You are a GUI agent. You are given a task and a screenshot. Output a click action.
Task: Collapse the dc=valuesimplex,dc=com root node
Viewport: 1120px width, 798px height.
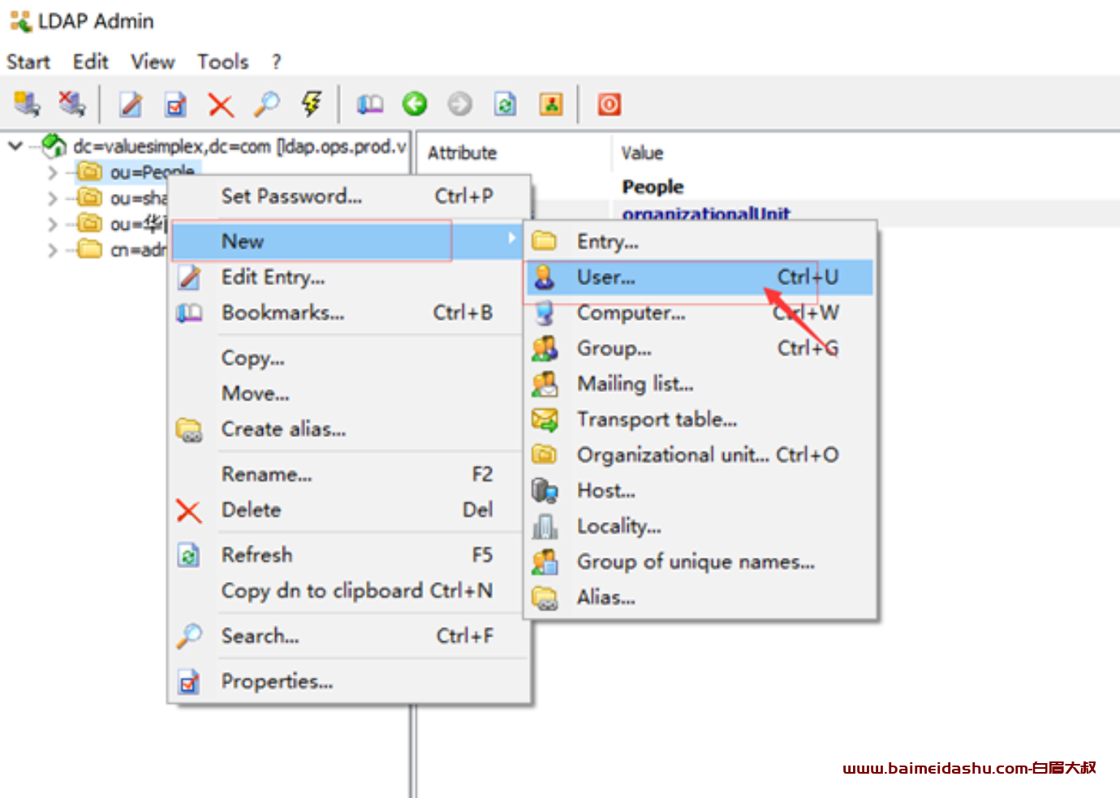pos(15,146)
